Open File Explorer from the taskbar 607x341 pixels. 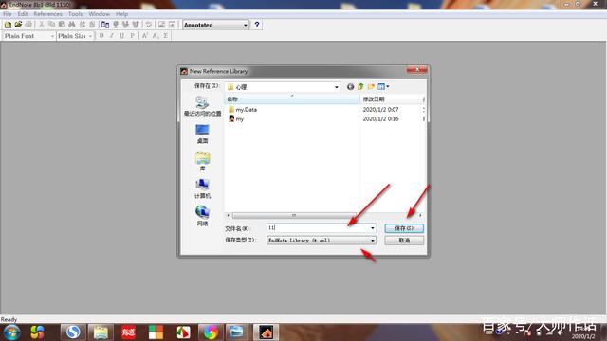[x=101, y=332]
